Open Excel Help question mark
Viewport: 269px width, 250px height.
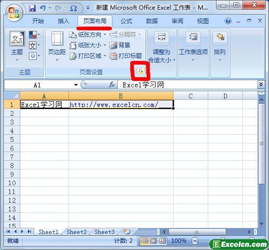[228, 21]
